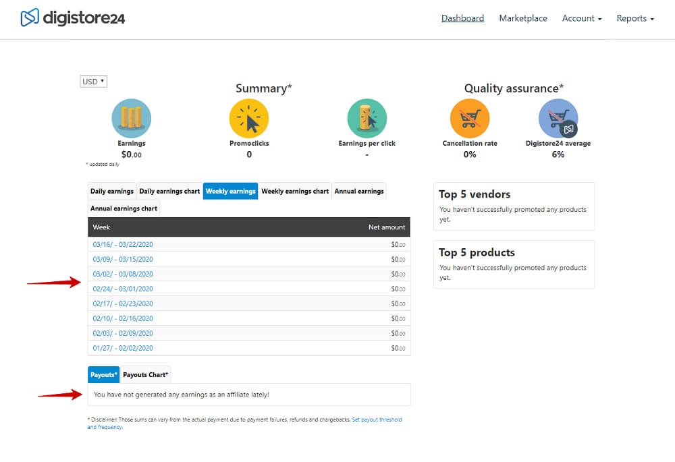Open the Marketplace page
The height and width of the screenshot is (462, 675).
click(523, 18)
